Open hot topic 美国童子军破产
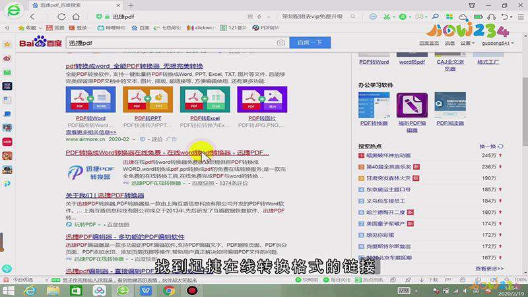 coord(385,224)
